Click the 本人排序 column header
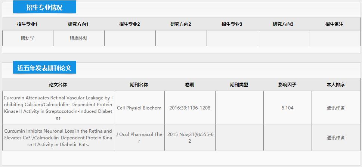 pyautogui.click(x=336, y=85)
